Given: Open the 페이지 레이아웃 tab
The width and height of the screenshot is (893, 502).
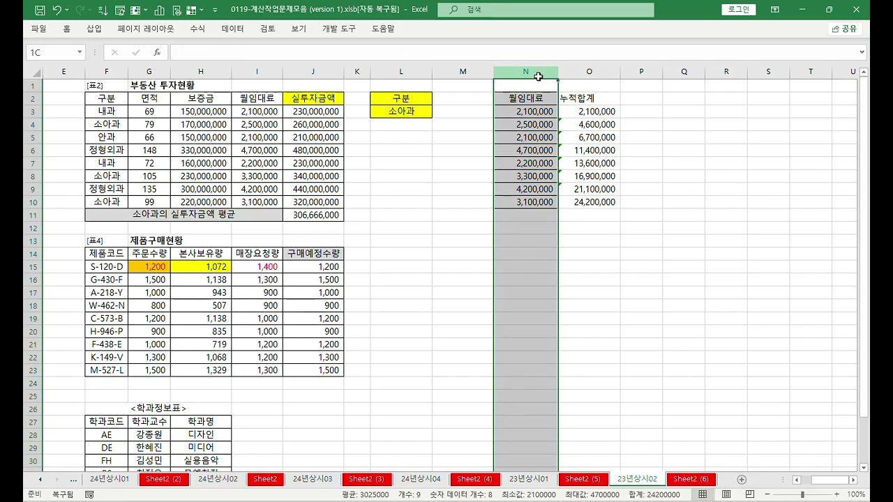Looking at the screenshot, I should pyautogui.click(x=146, y=29).
